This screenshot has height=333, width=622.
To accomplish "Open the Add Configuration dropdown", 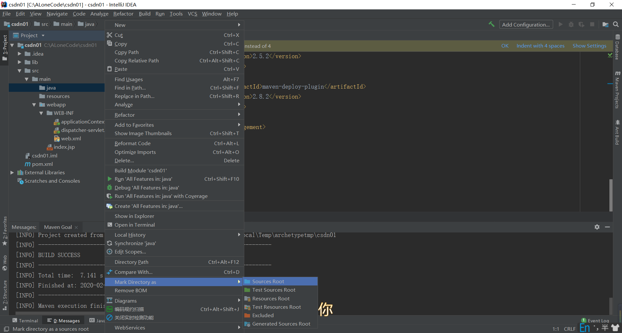I will click(526, 25).
